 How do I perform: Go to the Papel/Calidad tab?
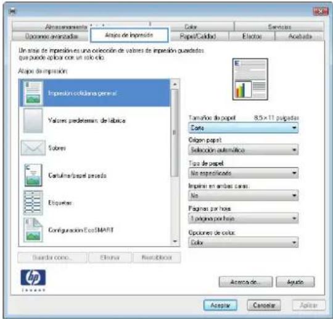click(x=198, y=36)
